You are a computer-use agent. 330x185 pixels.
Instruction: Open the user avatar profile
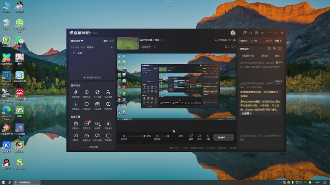pyautogui.click(x=233, y=33)
